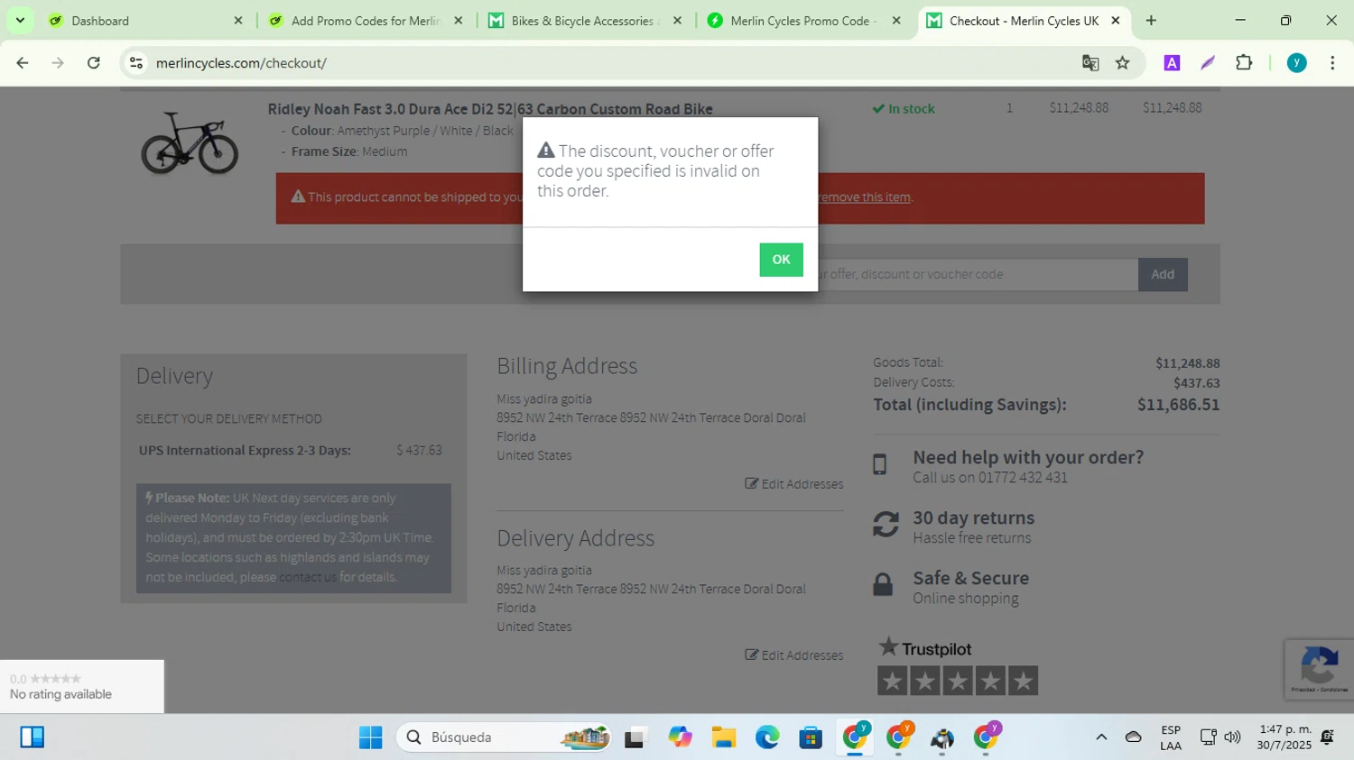View site information icon in address bar
The image size is (1354, 760).
click(x=136, y=63)
